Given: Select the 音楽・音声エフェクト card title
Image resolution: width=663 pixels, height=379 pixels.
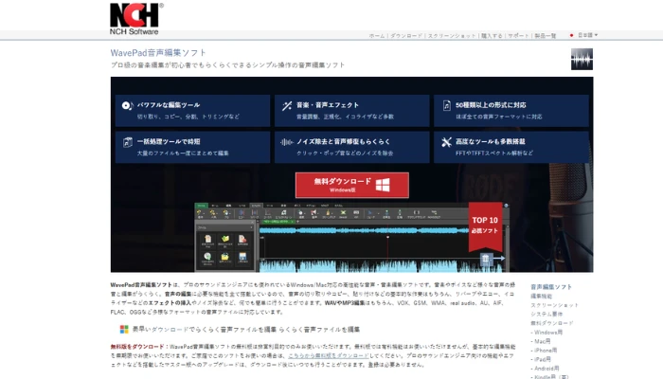Looking at the screenshot, I should coord(328,105).
